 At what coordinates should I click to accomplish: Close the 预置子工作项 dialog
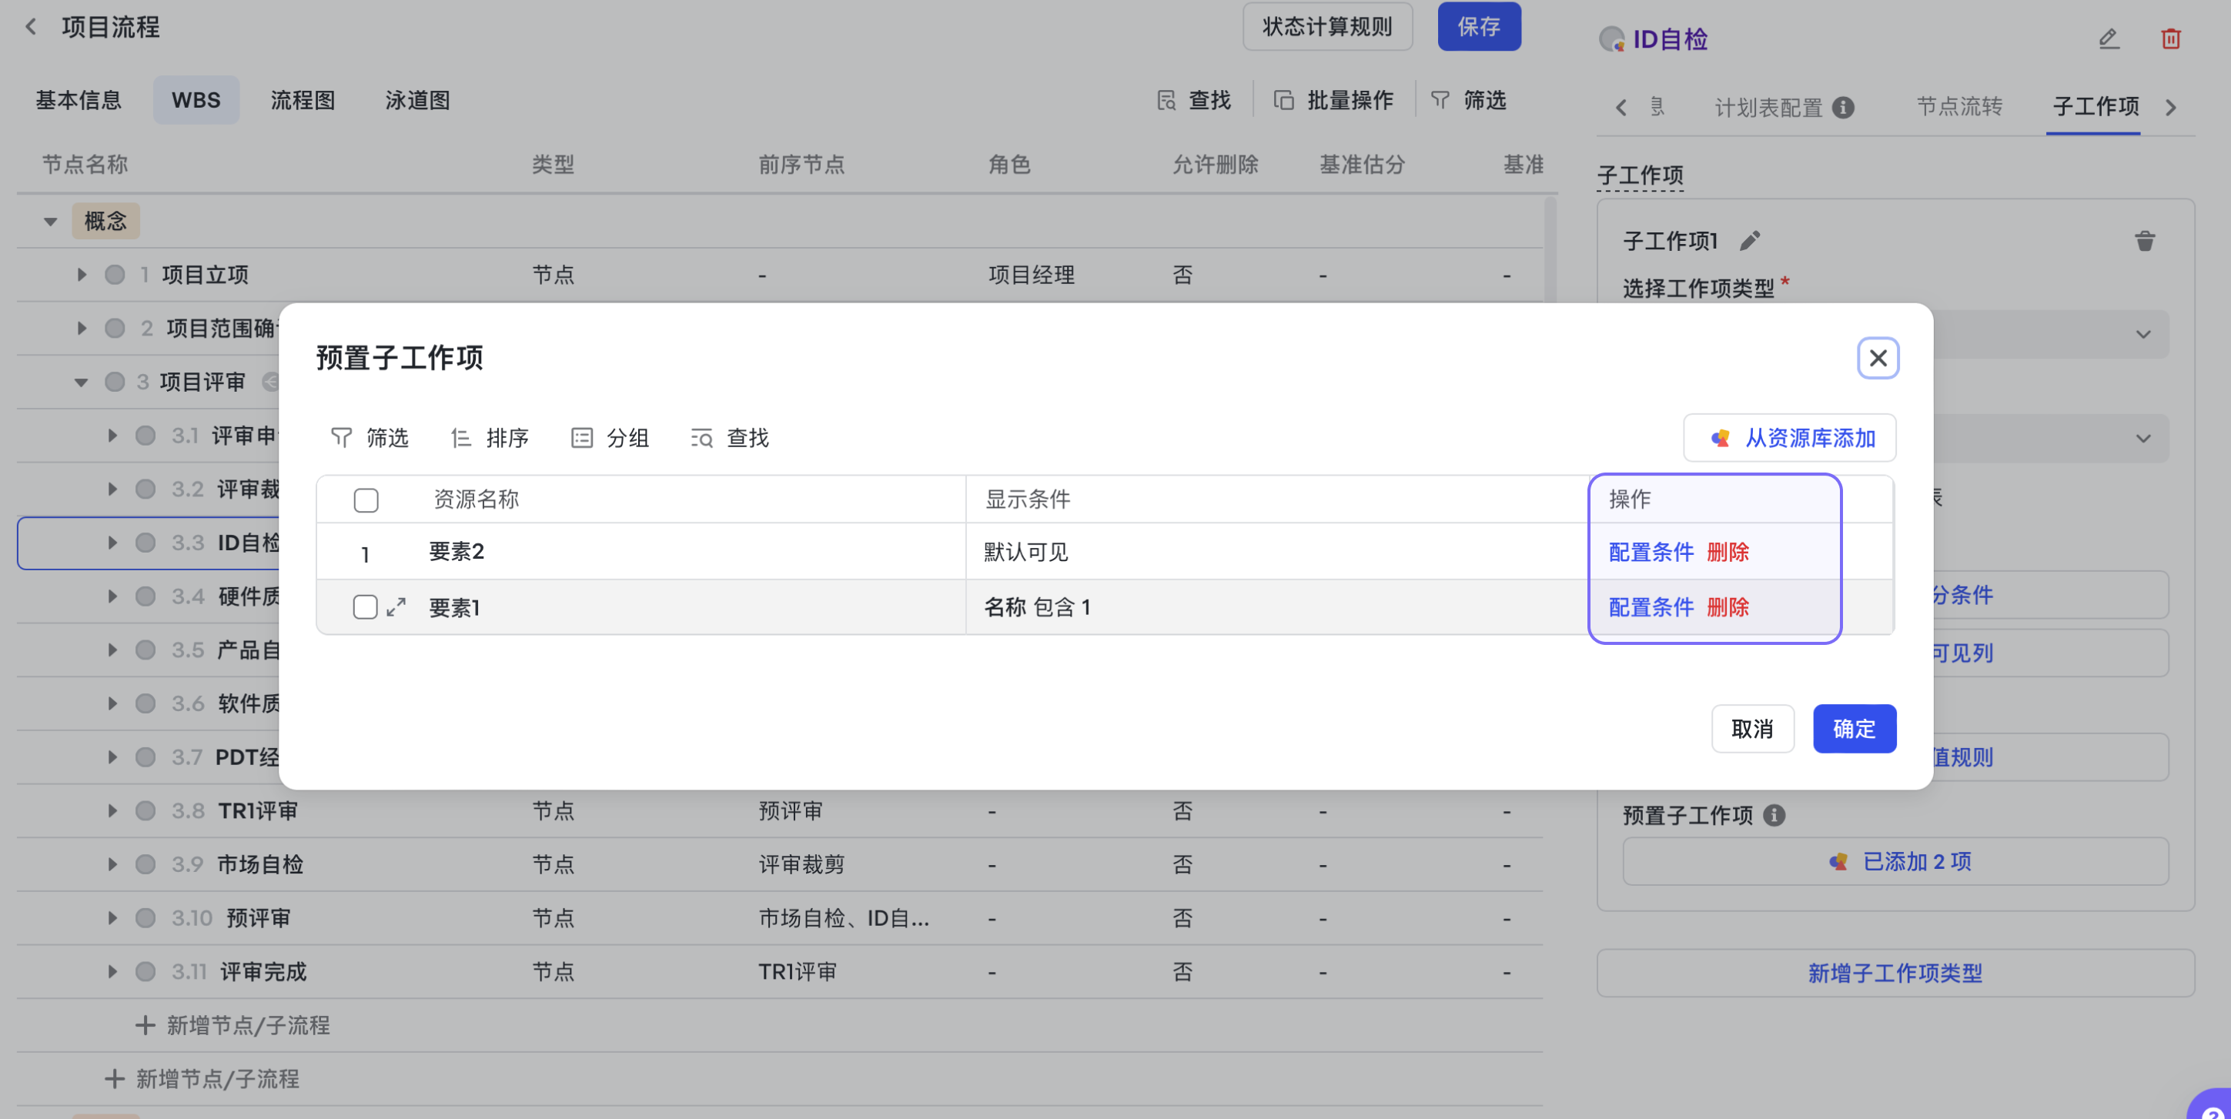tap(1878, 358)
